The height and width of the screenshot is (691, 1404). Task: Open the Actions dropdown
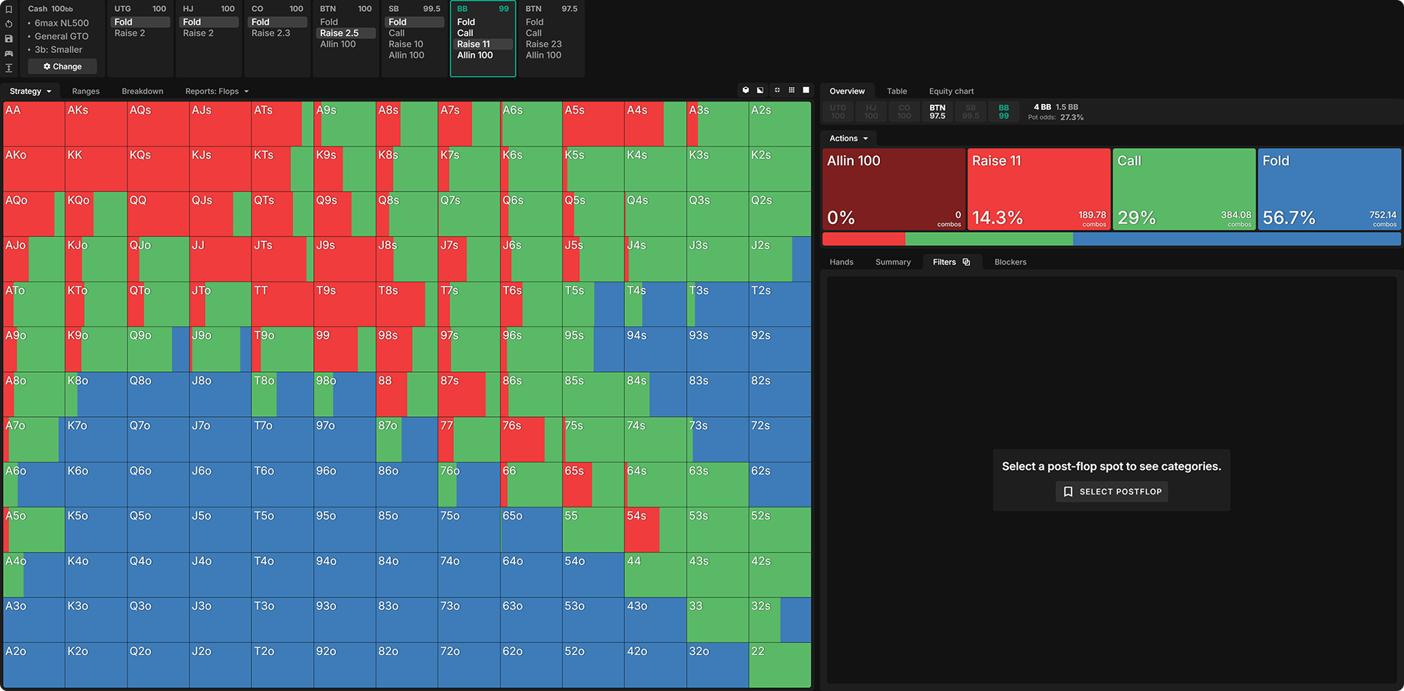pos(848,138)
